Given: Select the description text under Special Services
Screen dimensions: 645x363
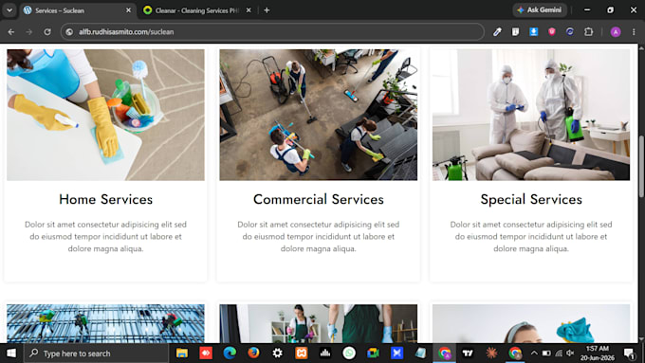Looking at the screenshot, I should [531, 236].
